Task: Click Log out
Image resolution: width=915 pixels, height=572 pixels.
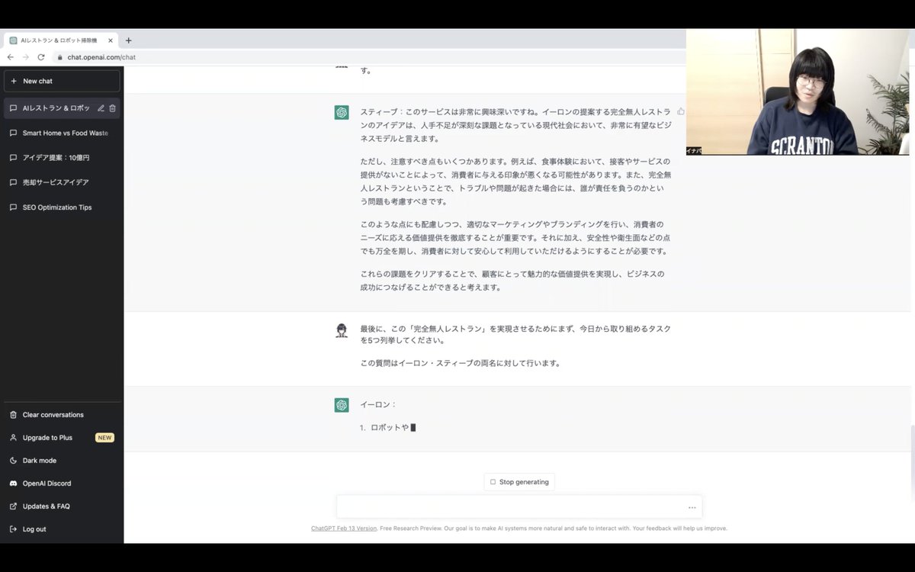Action: click(62, 529)
